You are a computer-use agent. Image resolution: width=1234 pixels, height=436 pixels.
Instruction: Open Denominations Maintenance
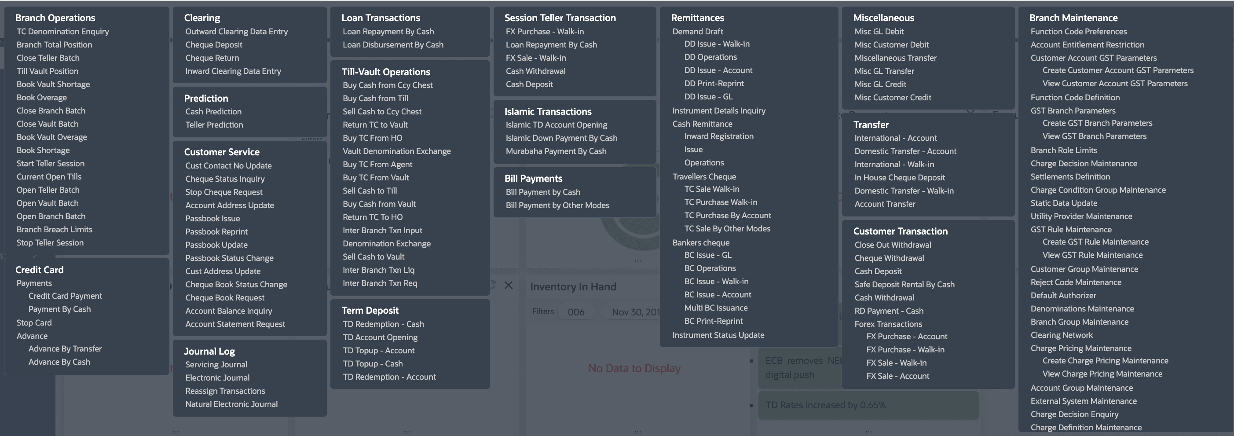pyautogui.click(x=1082, y=309)
